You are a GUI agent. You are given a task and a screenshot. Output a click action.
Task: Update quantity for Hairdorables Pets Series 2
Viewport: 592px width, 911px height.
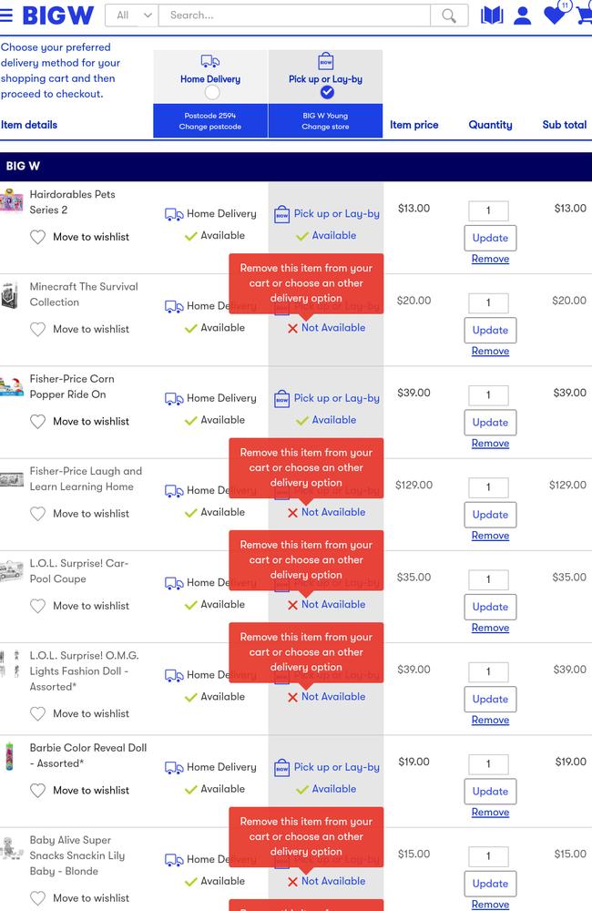490,238
